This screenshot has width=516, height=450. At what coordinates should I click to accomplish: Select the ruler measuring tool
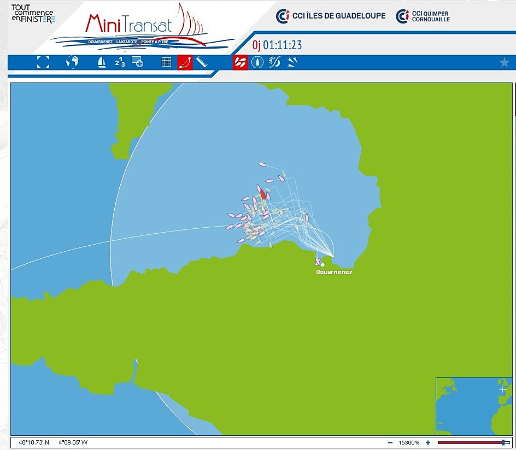click(x=202, y=62)
